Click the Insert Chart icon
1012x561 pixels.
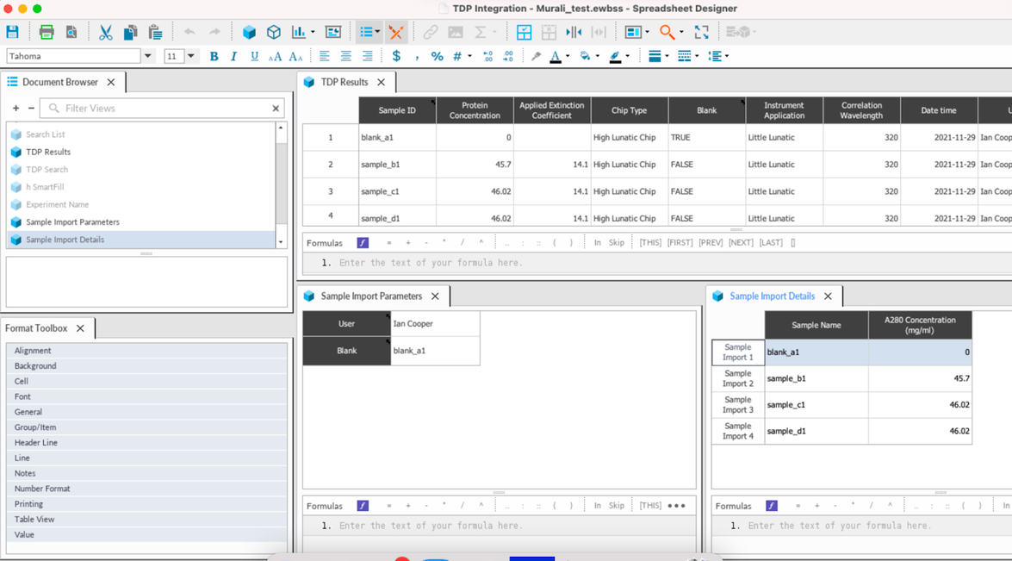pos(298,32)
